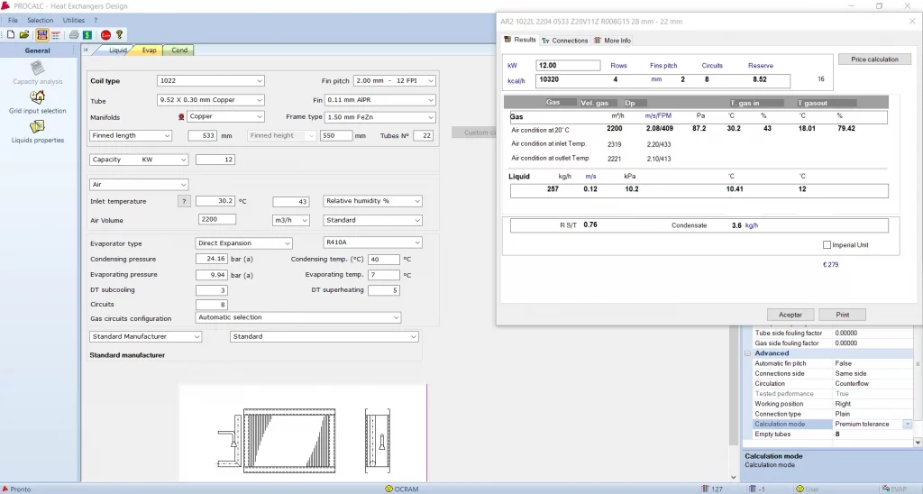Click the red Manifolds indicator icon
Screen dimensions: 923x494
[181, 117]
